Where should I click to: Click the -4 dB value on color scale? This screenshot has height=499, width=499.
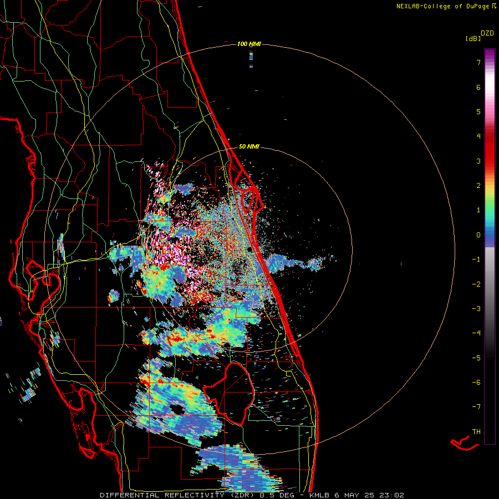[476, 333]
